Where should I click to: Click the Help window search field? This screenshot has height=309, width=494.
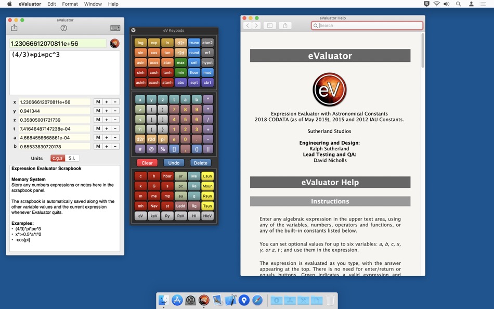click(367, 25)
